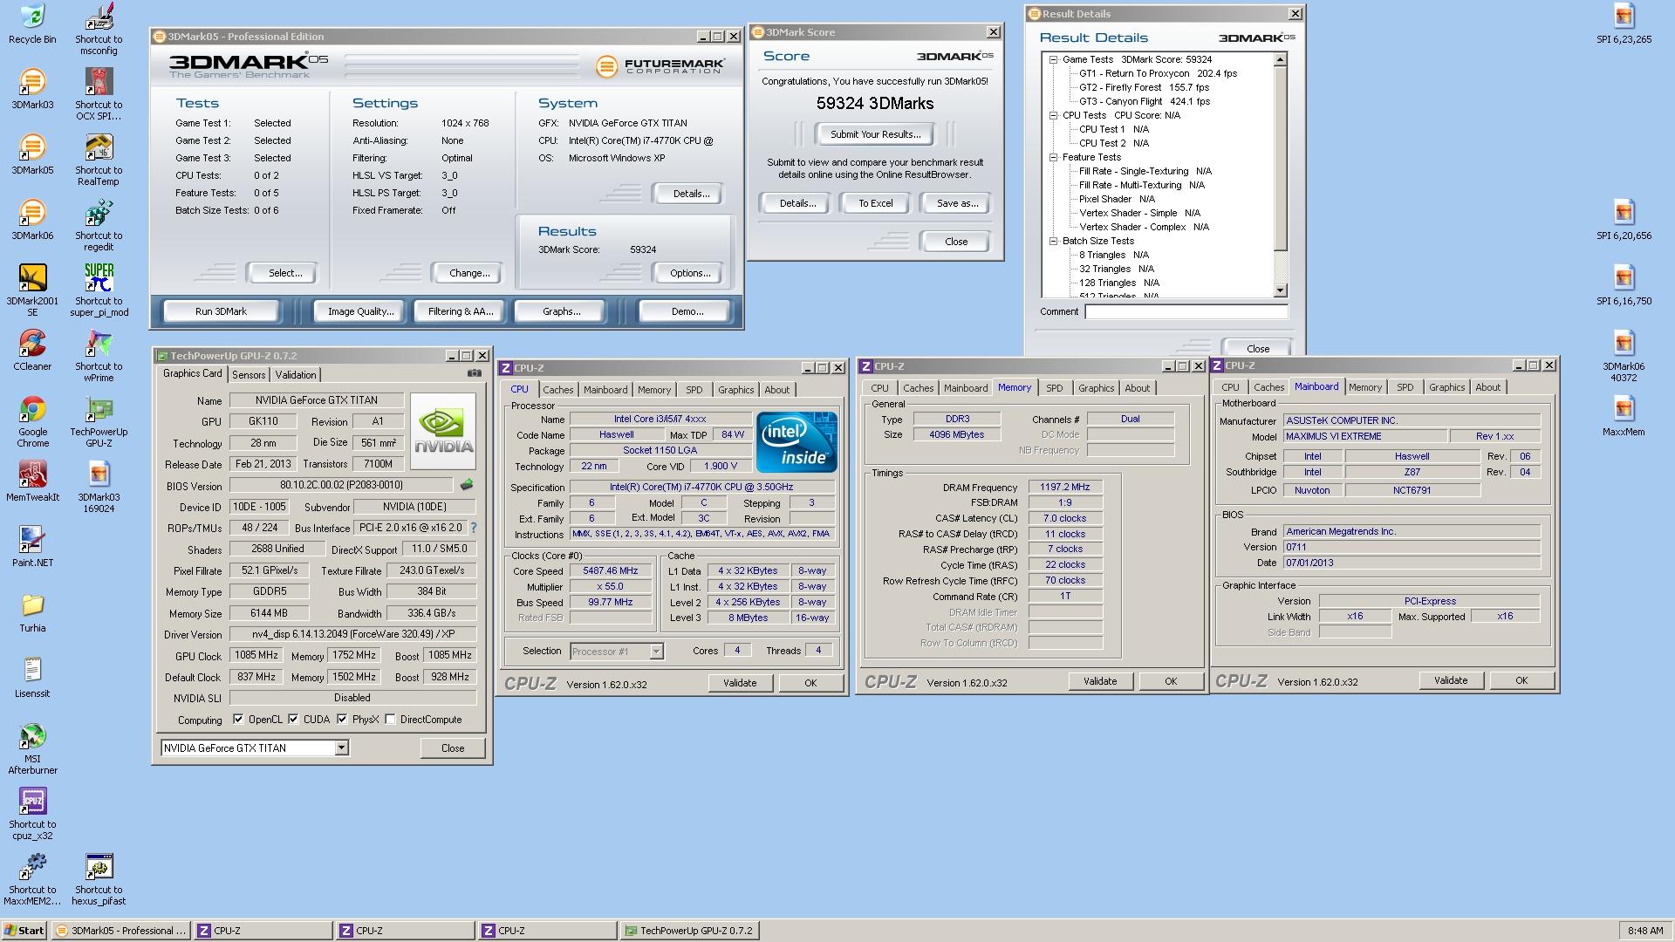The height and width of the screenshot is (942, 1675).
Task: Open the 3DMark03 desktop icon
Action: pyautogui.click(x=32, y=90)
